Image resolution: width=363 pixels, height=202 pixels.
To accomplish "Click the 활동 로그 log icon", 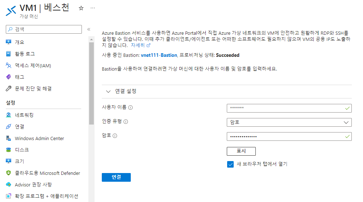I will click(x=9, y=54).
